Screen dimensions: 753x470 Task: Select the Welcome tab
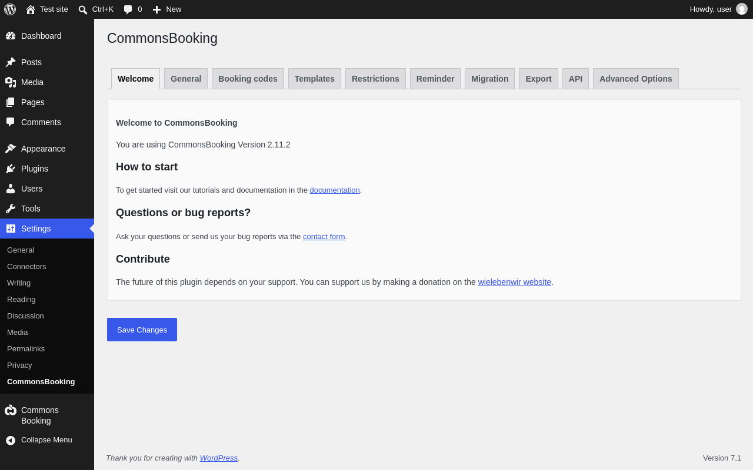tap(135, 79)
